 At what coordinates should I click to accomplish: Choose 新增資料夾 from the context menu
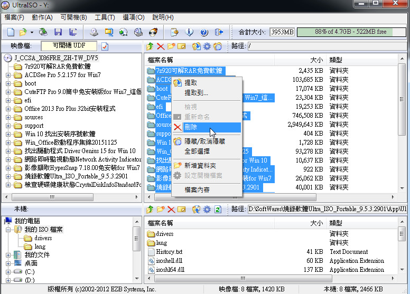pyautogui.click(x=207, y=165)
